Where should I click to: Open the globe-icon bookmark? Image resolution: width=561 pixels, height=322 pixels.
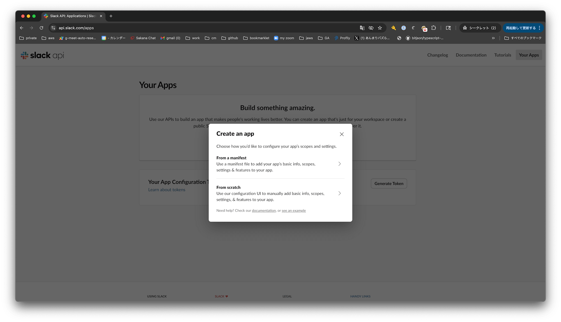(399, 38)
